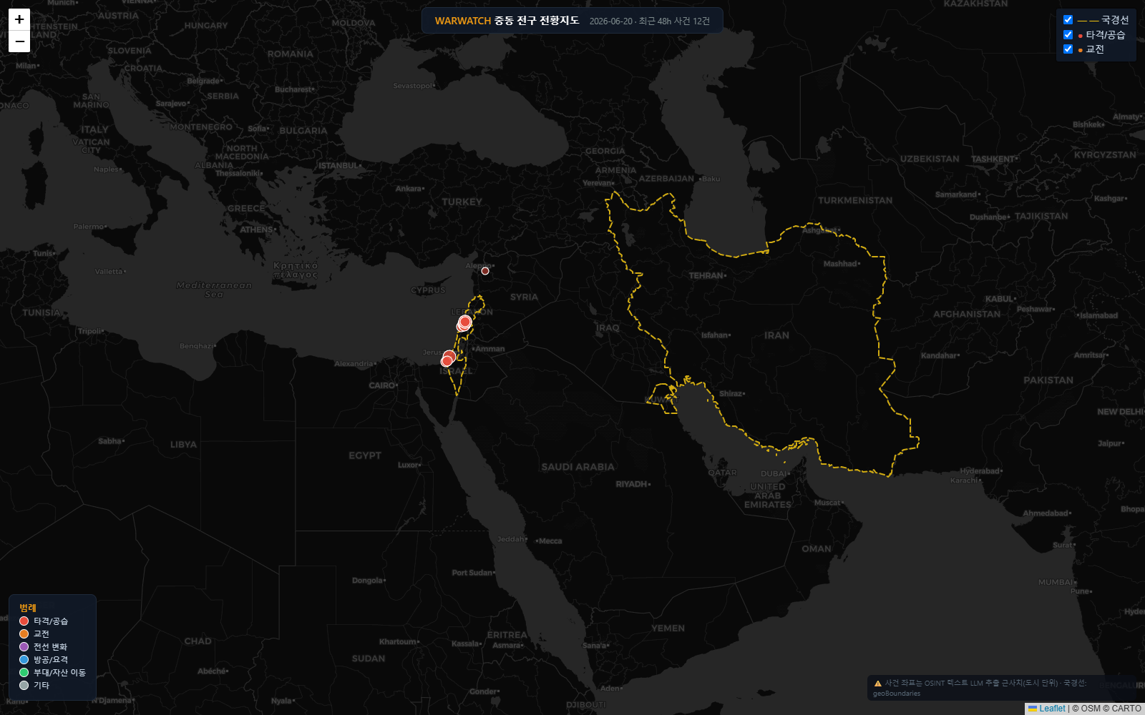Click the RIYADH city label

633,484
